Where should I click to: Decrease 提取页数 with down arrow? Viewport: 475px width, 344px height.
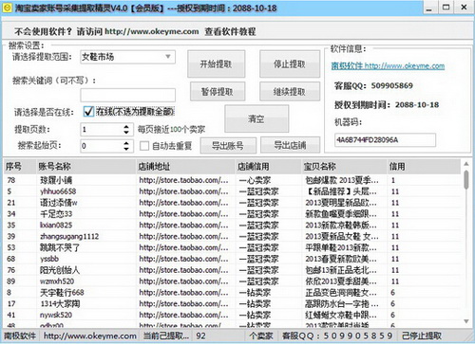[x=126, y=133]
